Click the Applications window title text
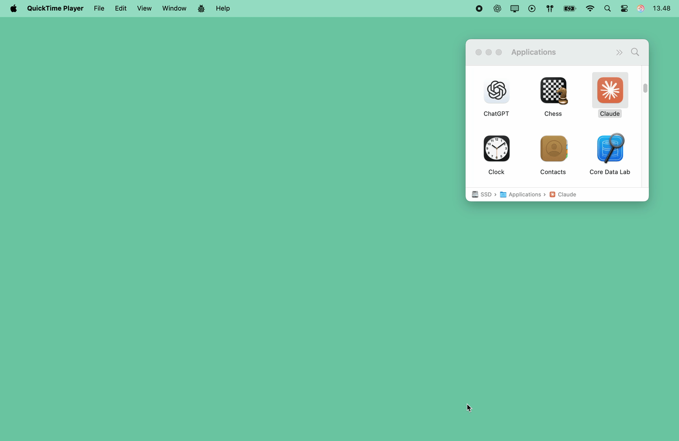The image size is (679, 441). point(533,52)
